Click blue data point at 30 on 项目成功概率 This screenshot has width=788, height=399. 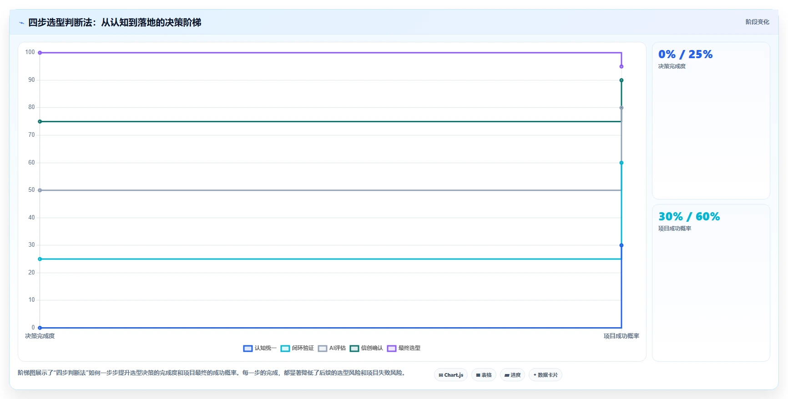coord(621,245)
